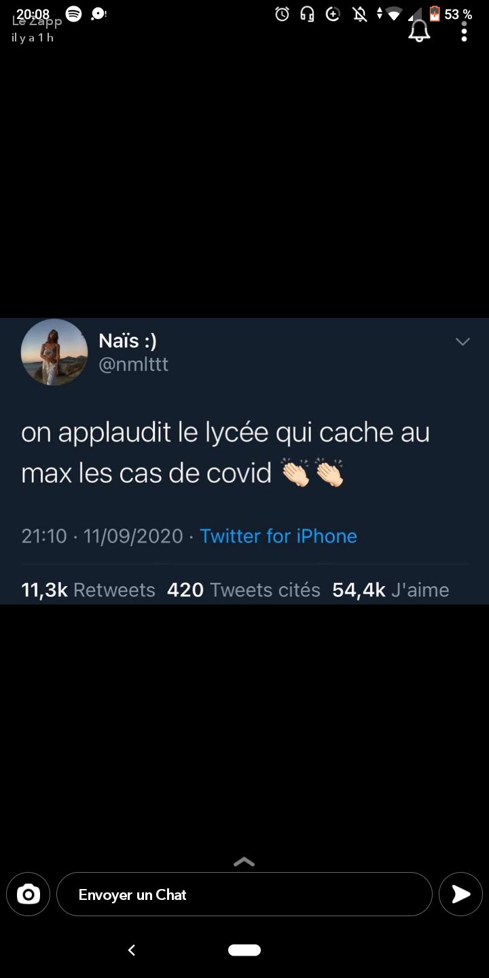The width and height of the screenshot is (489, 978).
Task: View the 11,3k Retweets list
Action: pyautogui.click(x=88, y=590)
